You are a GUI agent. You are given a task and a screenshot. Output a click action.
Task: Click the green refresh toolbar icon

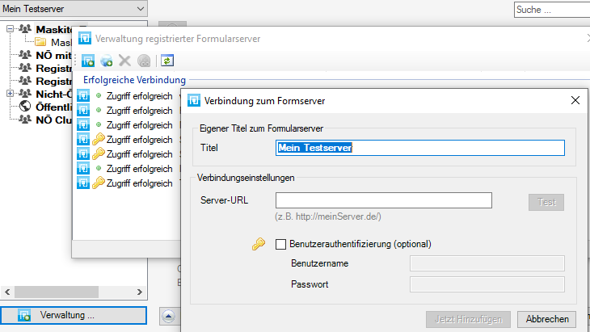(167, 61)
